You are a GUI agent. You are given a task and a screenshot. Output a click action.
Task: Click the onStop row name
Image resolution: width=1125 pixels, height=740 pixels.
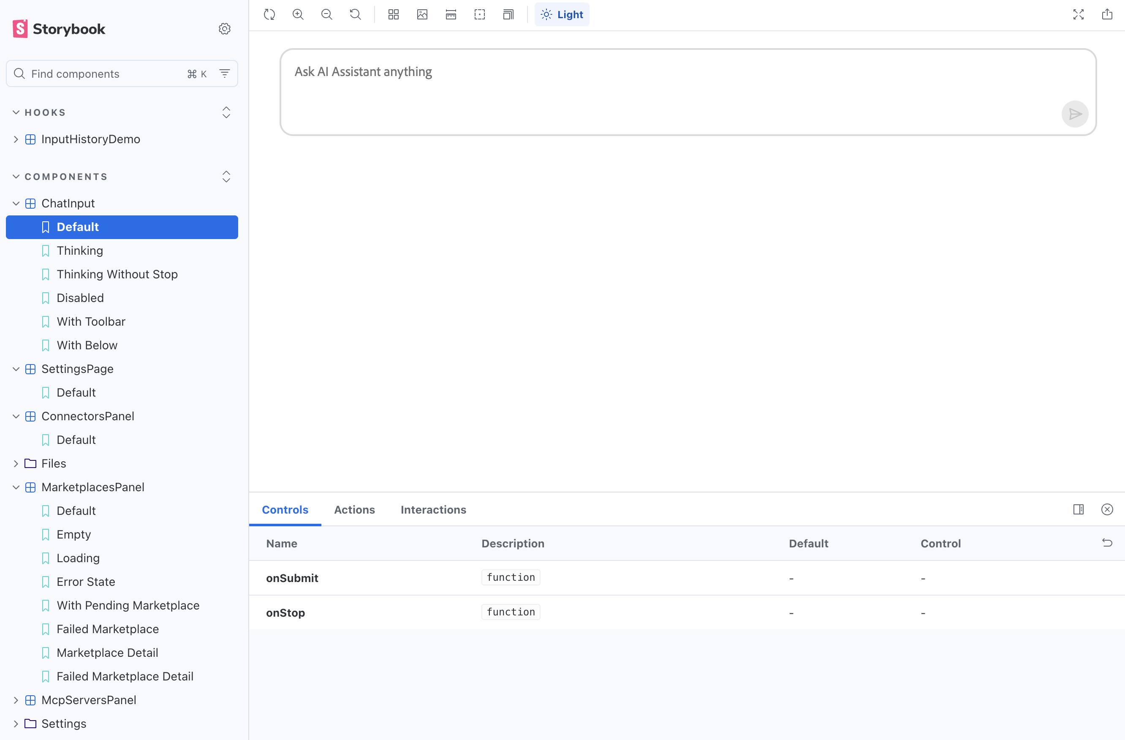coord(285,612)
